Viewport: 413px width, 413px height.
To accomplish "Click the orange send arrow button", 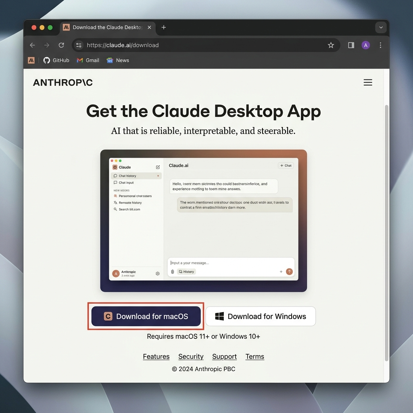I will 289,271.
